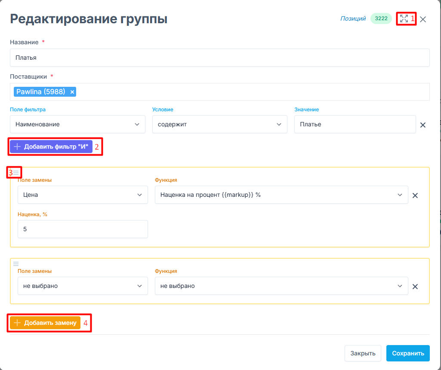This screenshot has height=370, width=441.
Task: Expand second block's Функция 'не выбрано' dropdown
Action: tap(281, 286)
